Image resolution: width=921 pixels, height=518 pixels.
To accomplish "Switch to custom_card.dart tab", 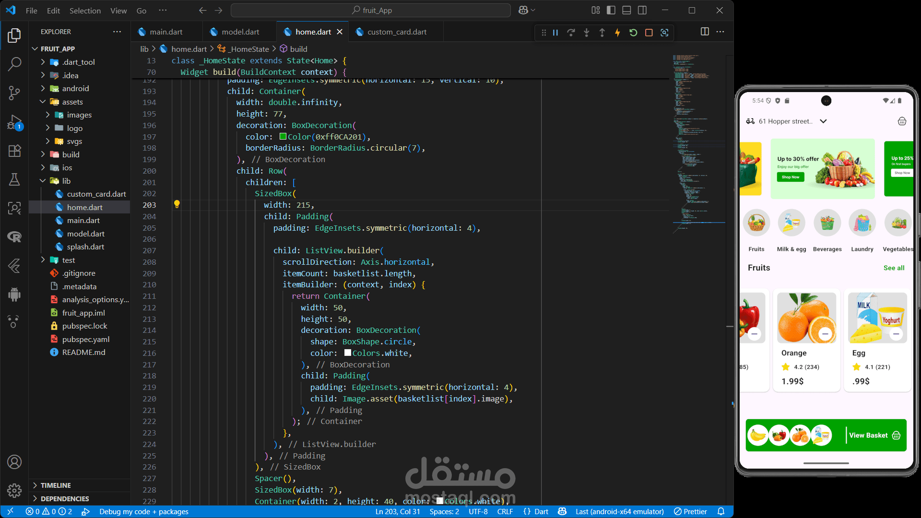I will [397, 32].
